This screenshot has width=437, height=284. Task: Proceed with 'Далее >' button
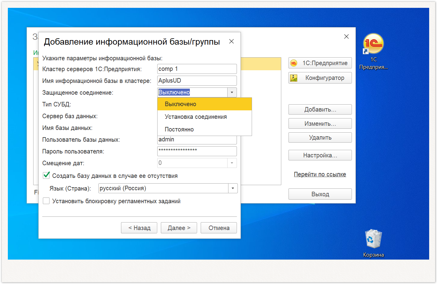tap(179, 228)
